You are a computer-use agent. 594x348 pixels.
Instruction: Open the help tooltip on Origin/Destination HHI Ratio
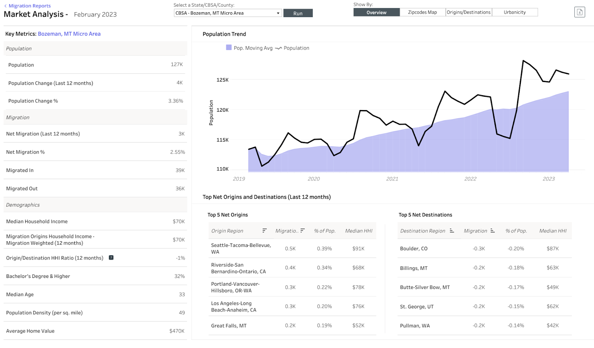click(111, 258)
